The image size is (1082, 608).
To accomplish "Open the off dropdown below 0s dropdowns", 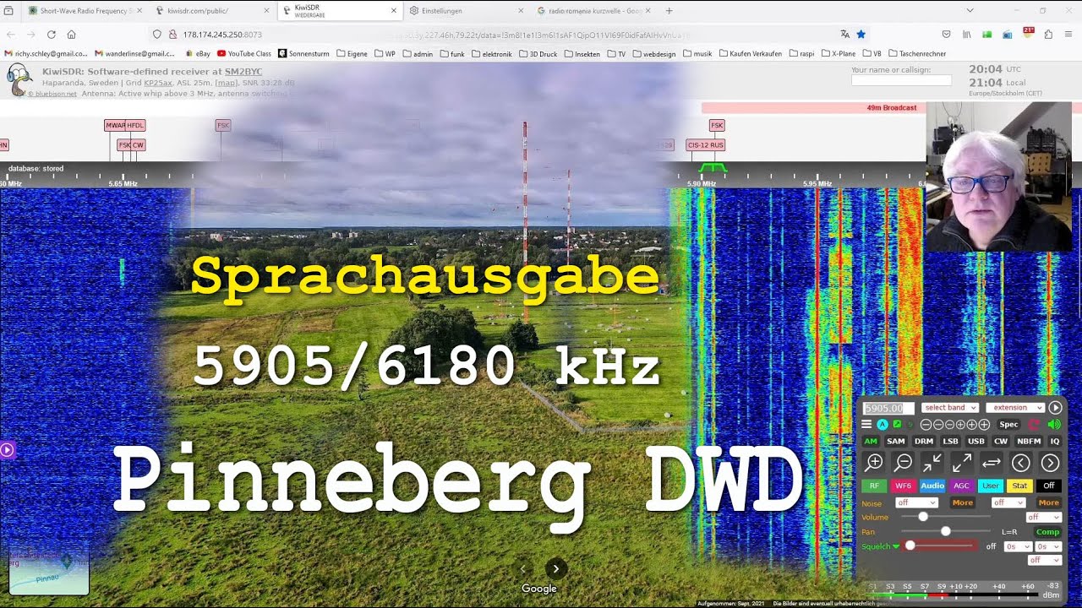I will [1044, 560].
